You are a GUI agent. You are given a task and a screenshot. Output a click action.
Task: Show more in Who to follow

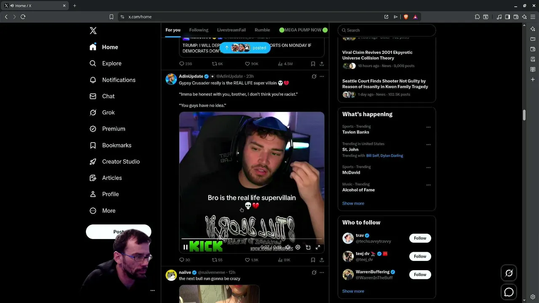point(353,291)
